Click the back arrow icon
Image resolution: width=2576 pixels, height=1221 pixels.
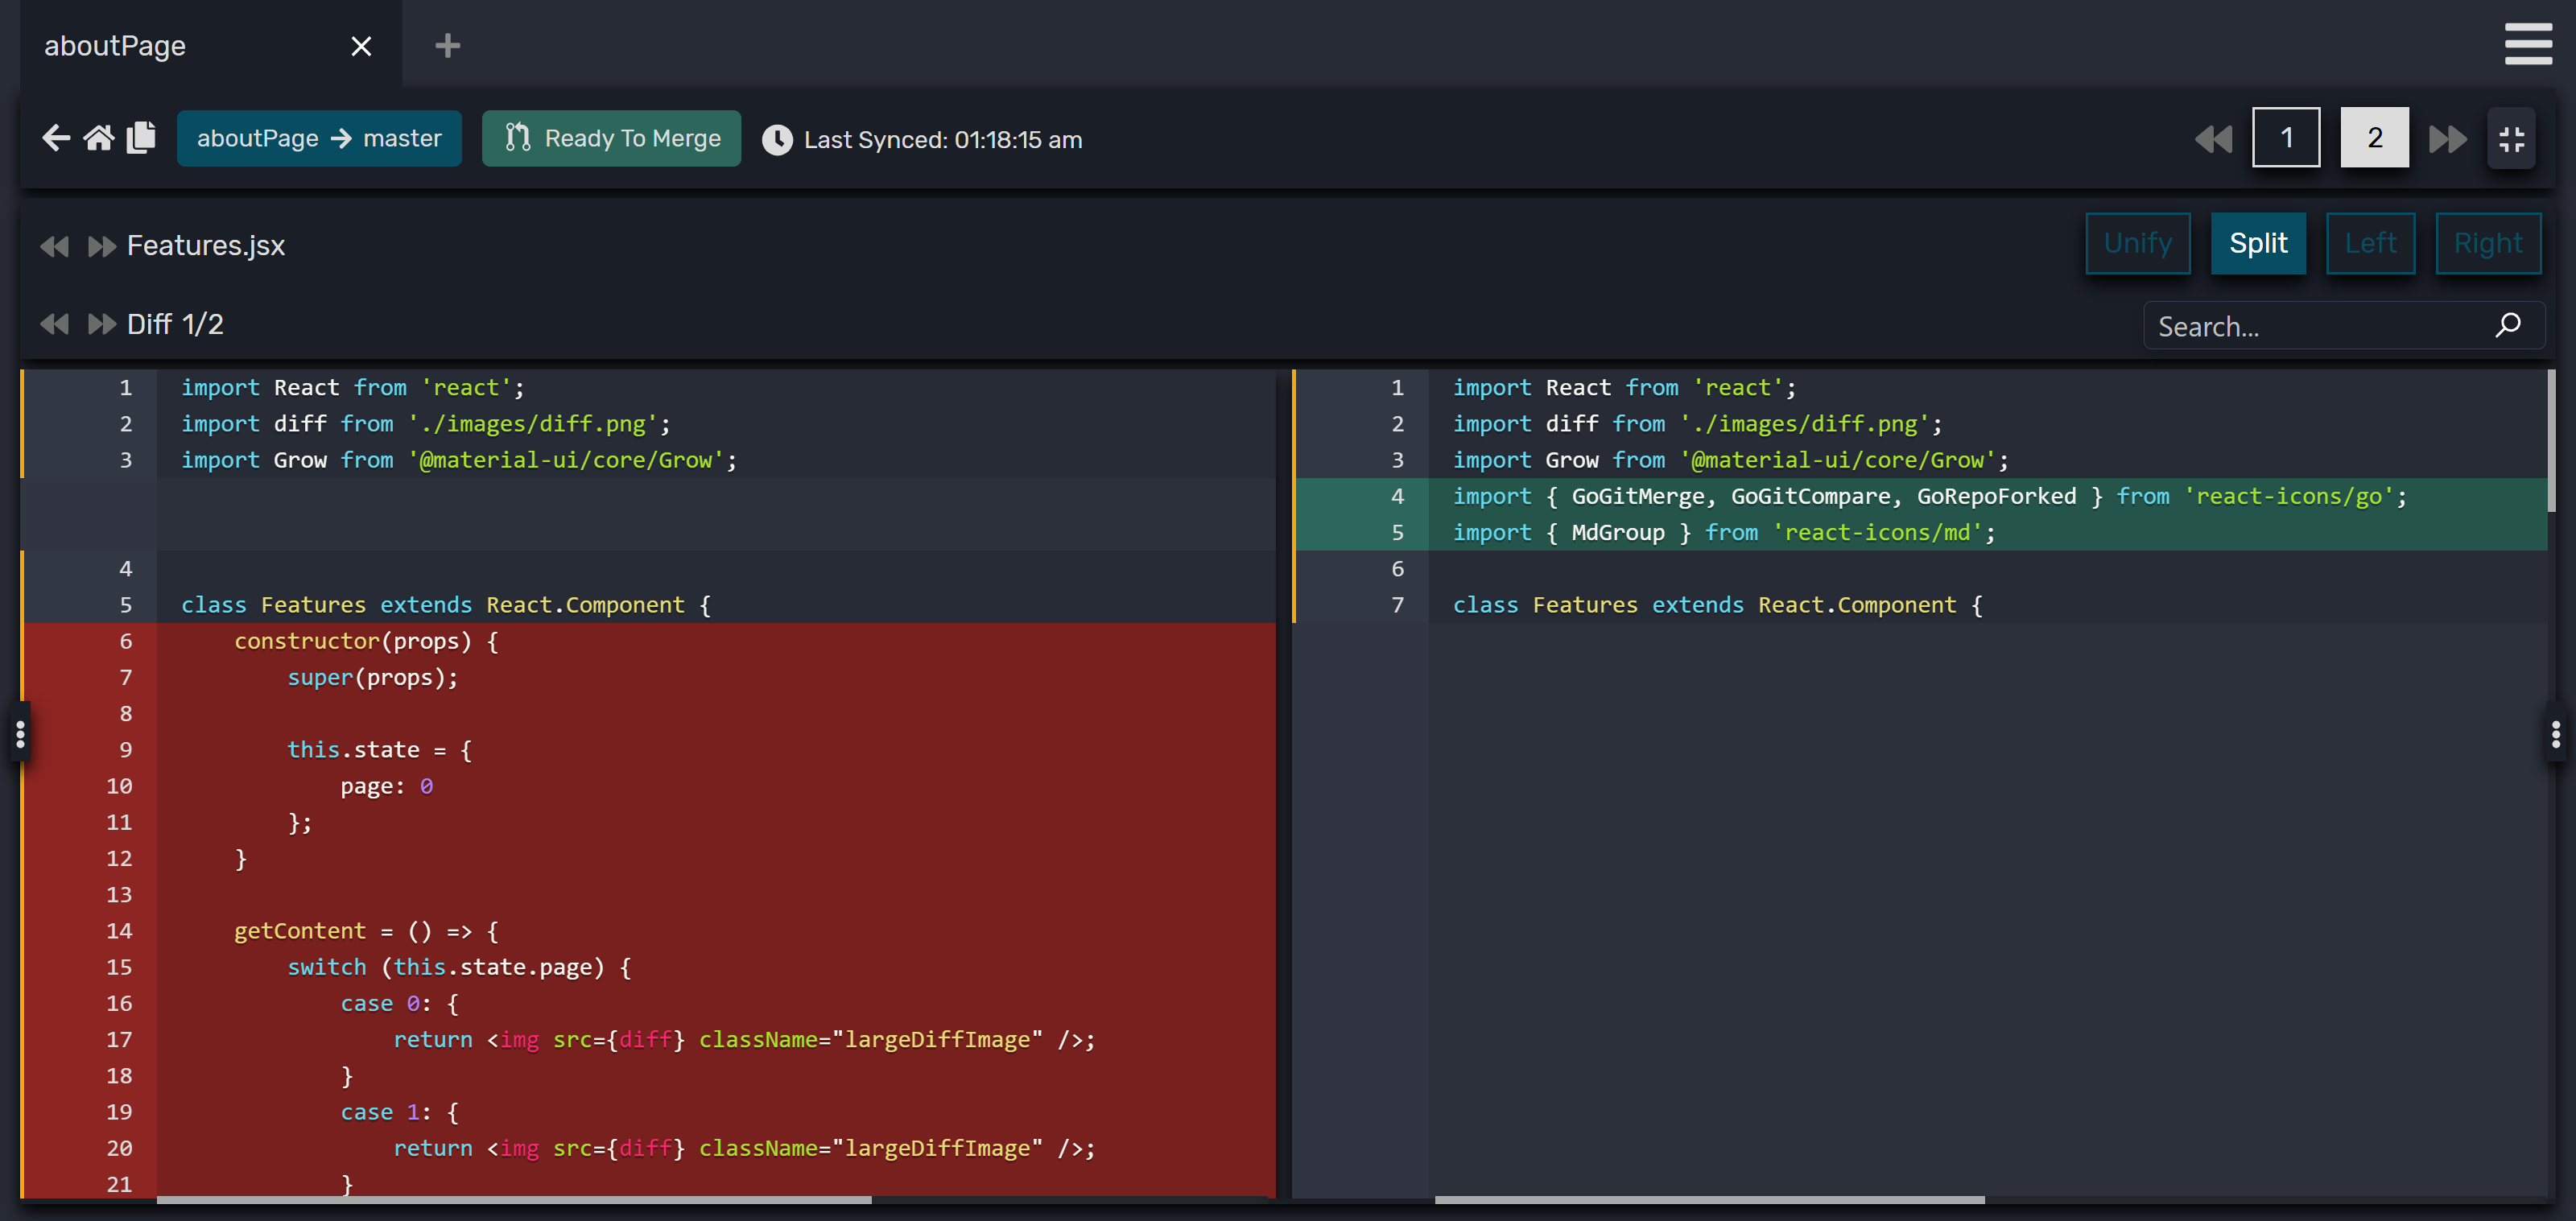click(x=56, y=138)
